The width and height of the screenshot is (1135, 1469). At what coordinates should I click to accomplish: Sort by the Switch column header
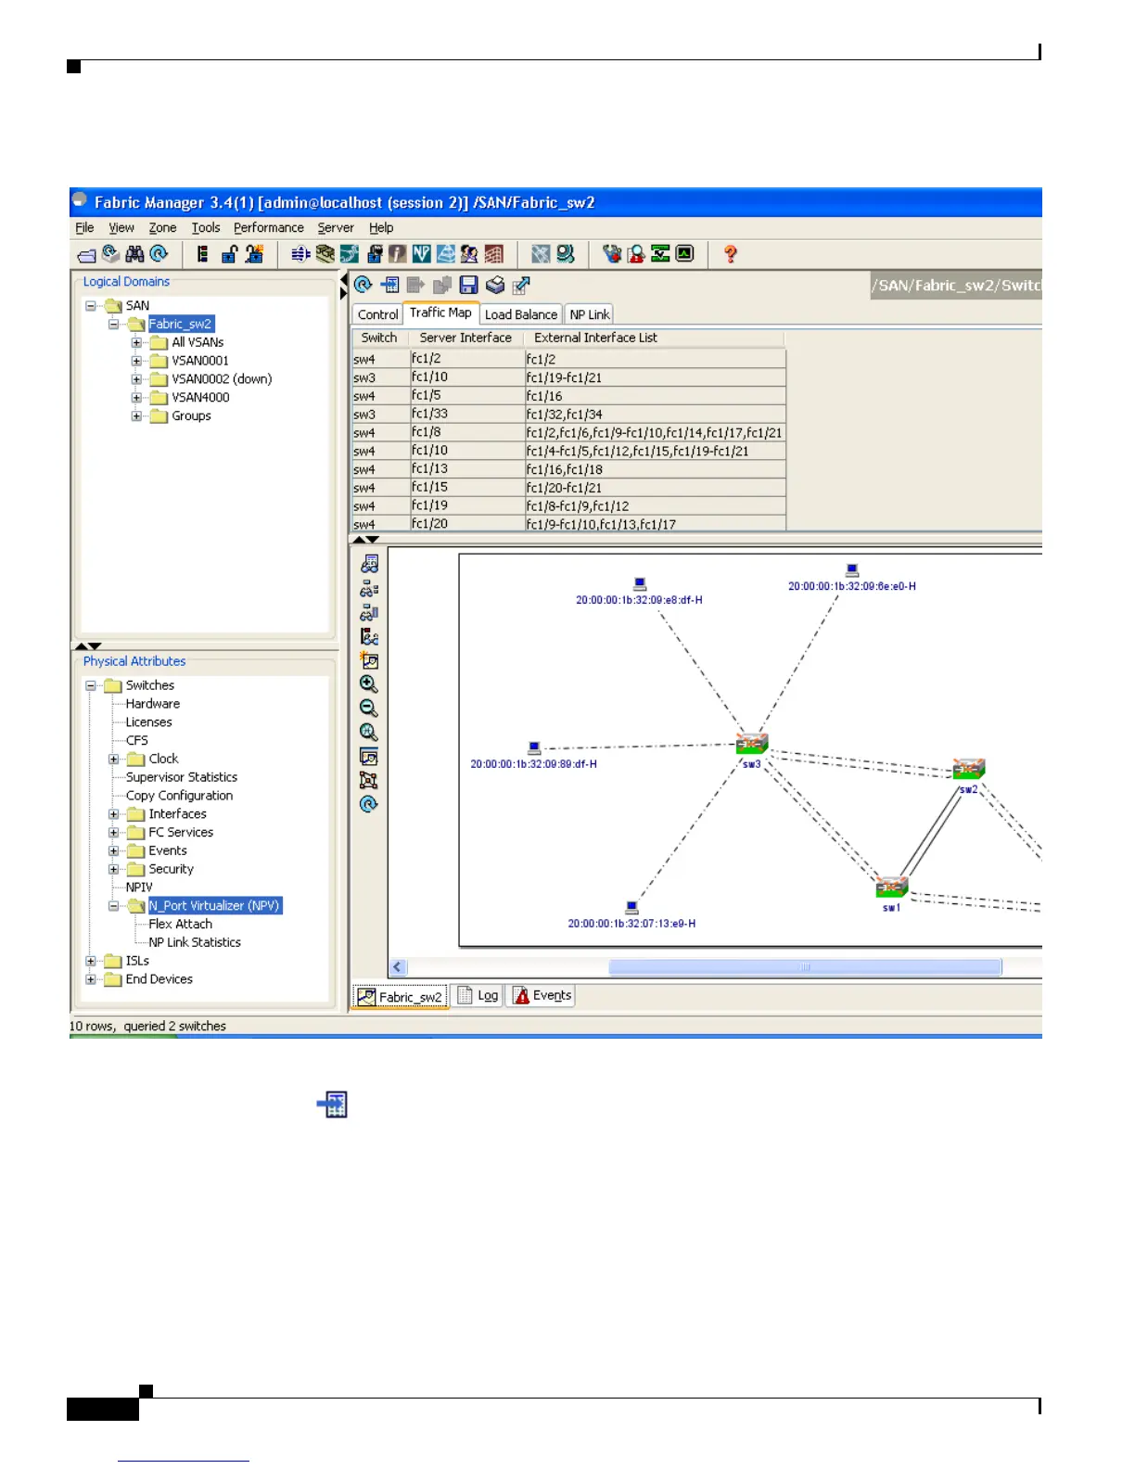pos(379,338)
